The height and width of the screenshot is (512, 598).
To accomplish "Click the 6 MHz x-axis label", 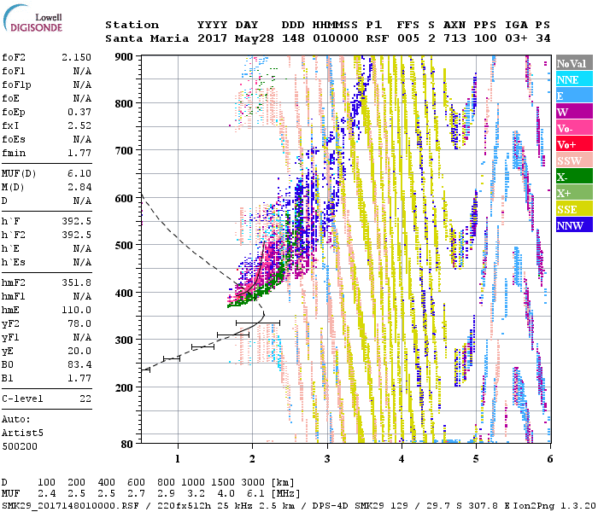I will (550, 459).
